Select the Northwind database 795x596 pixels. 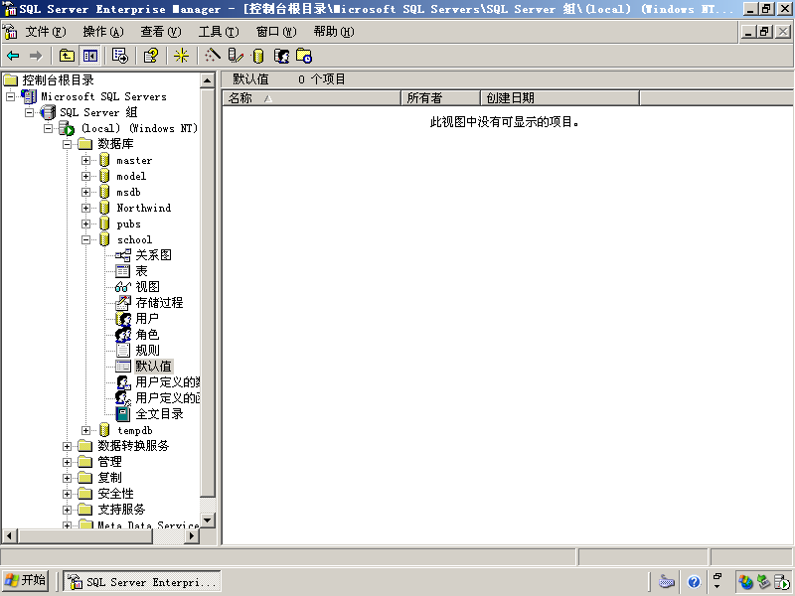(144, 208)
